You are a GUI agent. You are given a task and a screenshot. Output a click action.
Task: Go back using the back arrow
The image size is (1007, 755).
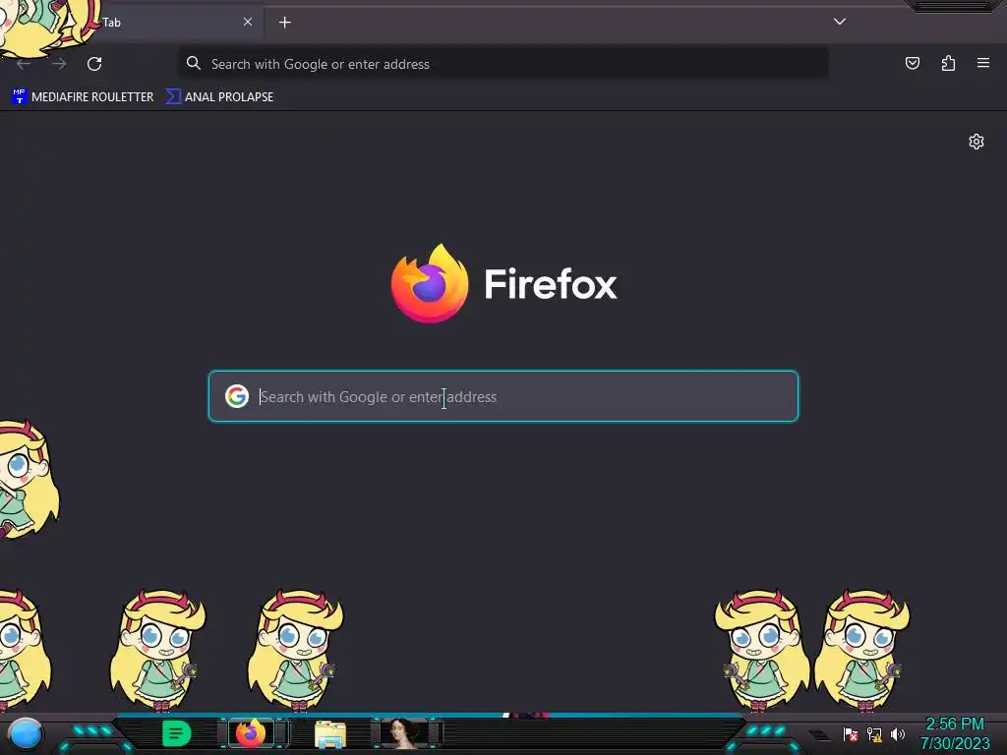(x=24, y=64)
